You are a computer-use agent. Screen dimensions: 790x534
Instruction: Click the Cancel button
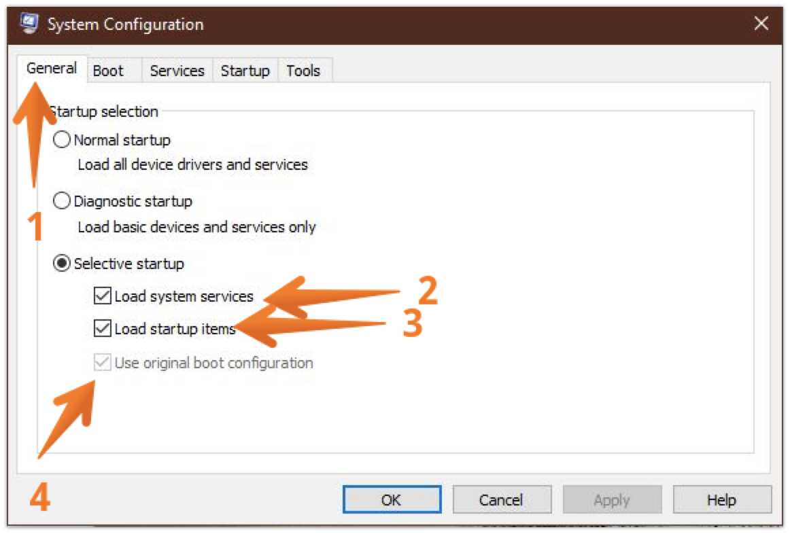point(500,500)
